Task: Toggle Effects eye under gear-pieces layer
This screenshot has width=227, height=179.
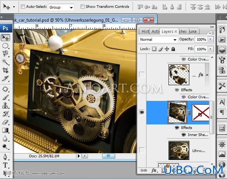Action: tap(177, 90)
